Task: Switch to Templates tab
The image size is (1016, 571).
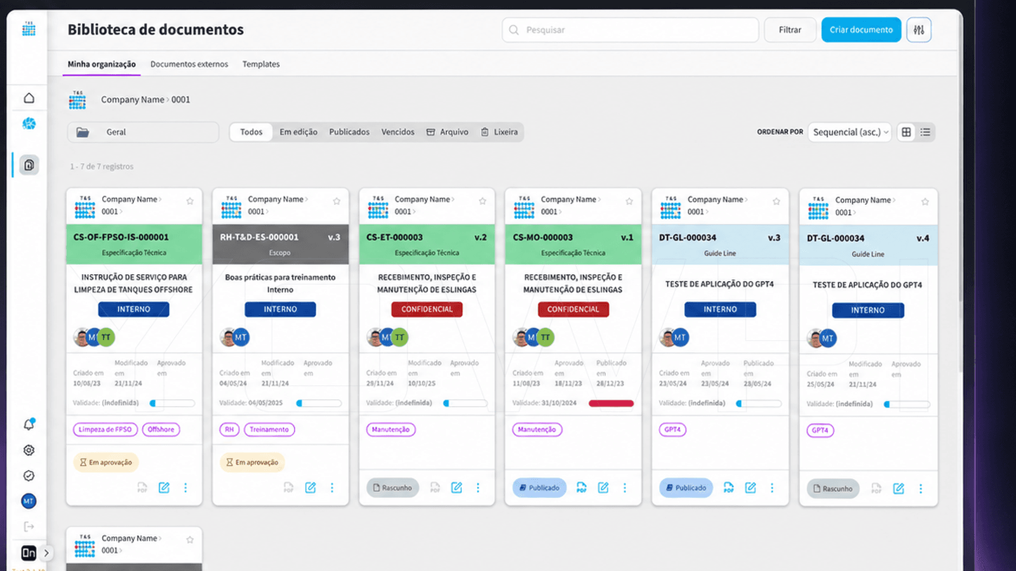Action: tap(261, 64)
